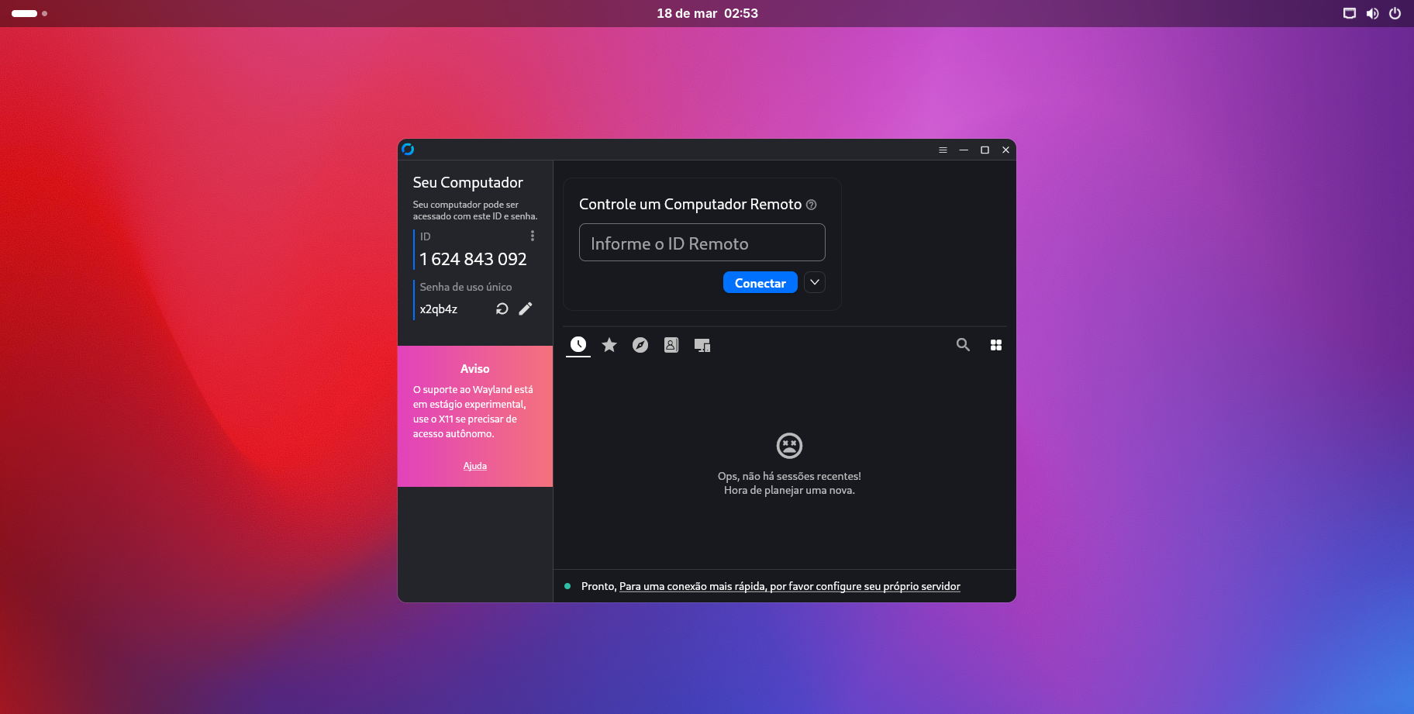
Task: Click the RustDesk logo in title bar
Action: (x=408, y=150)
